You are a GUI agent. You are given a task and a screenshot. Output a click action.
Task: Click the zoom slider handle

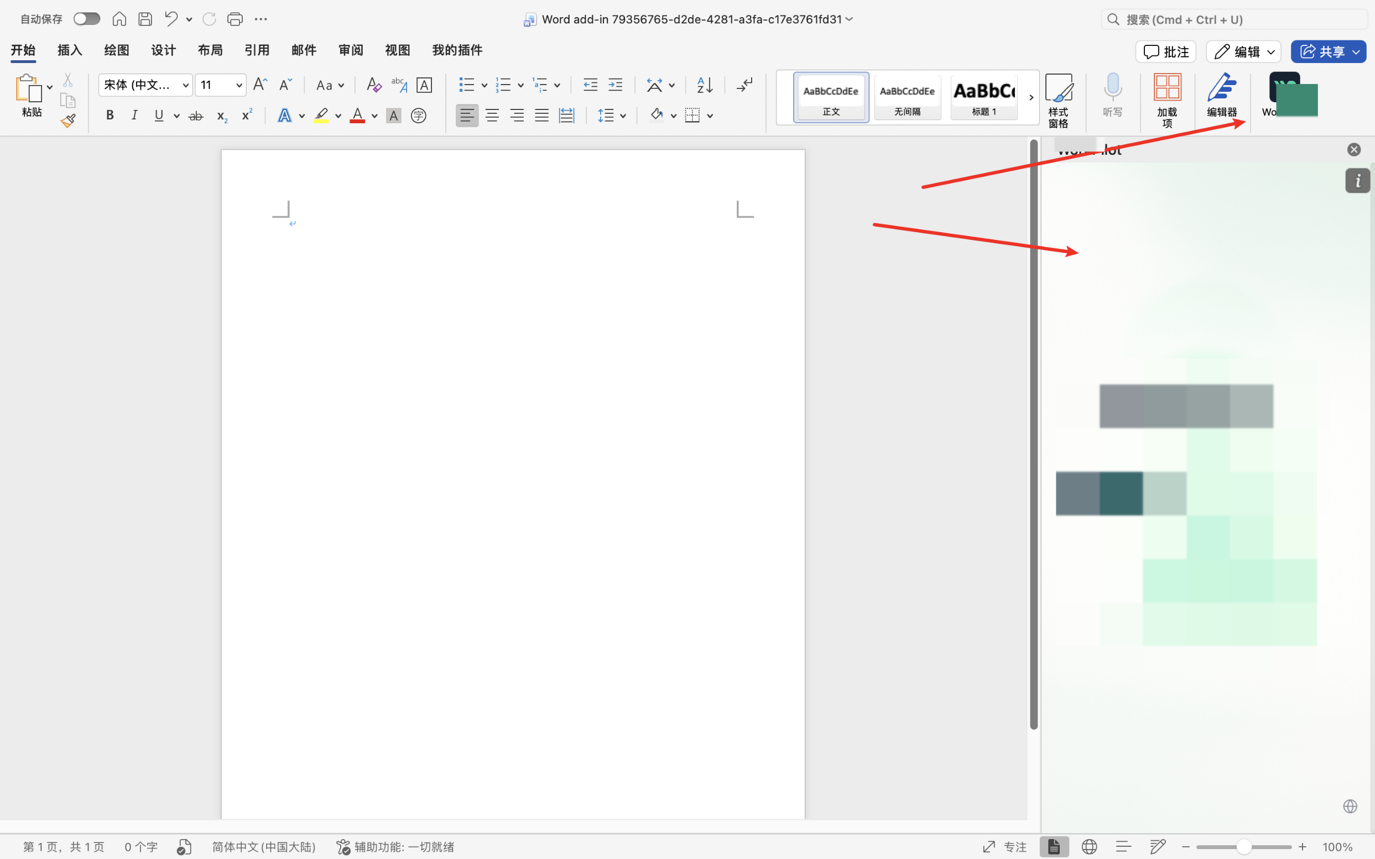pos(1244,846)
